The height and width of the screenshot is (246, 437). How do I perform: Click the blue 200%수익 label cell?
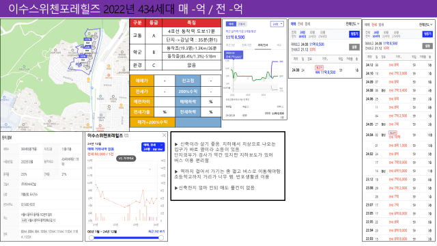pyautogui.click(x=188, y=91)
